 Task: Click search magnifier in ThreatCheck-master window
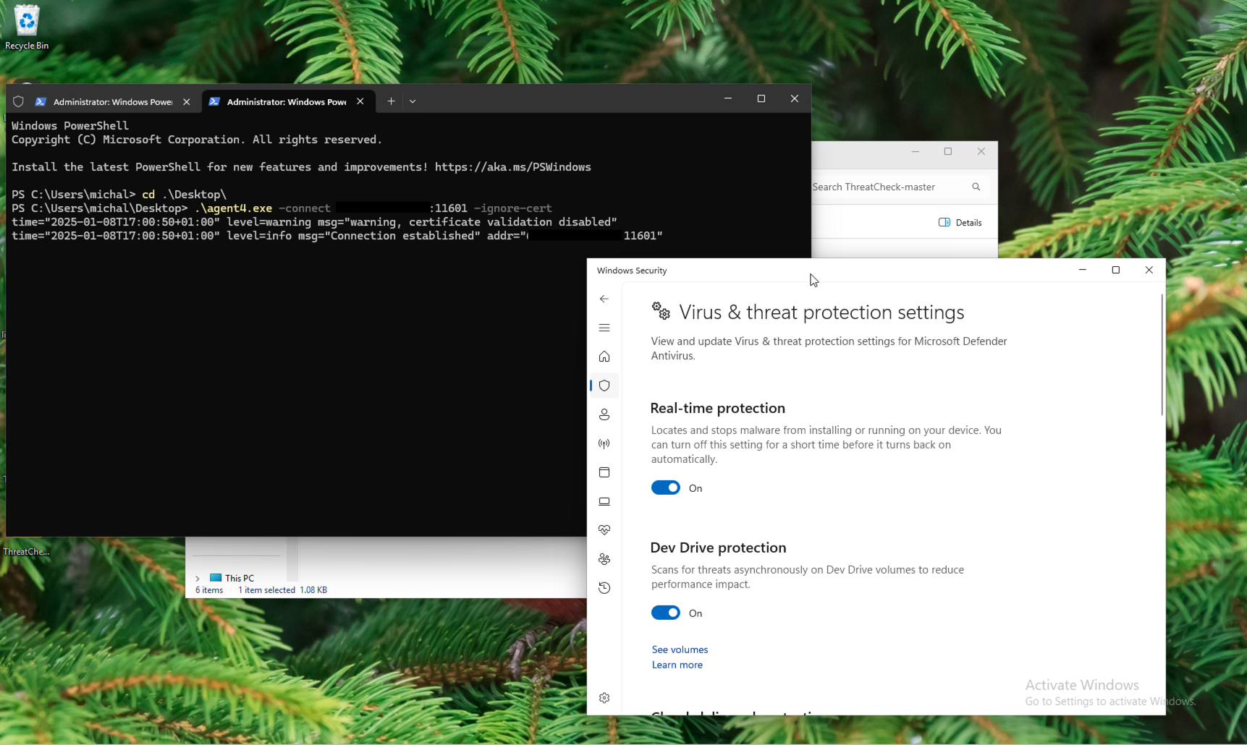976,187
